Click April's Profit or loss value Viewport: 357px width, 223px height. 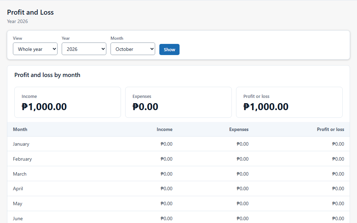point(338,189)
